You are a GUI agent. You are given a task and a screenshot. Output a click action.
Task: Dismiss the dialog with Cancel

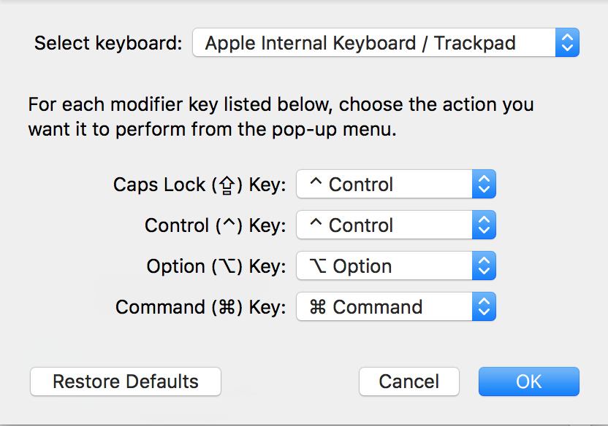408,382
